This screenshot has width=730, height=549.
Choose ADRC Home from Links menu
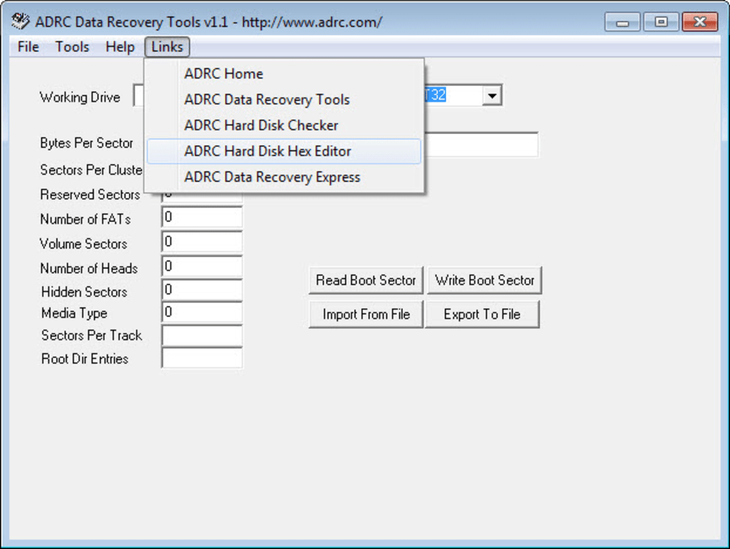pyautogui.click(x=283, y=74)
